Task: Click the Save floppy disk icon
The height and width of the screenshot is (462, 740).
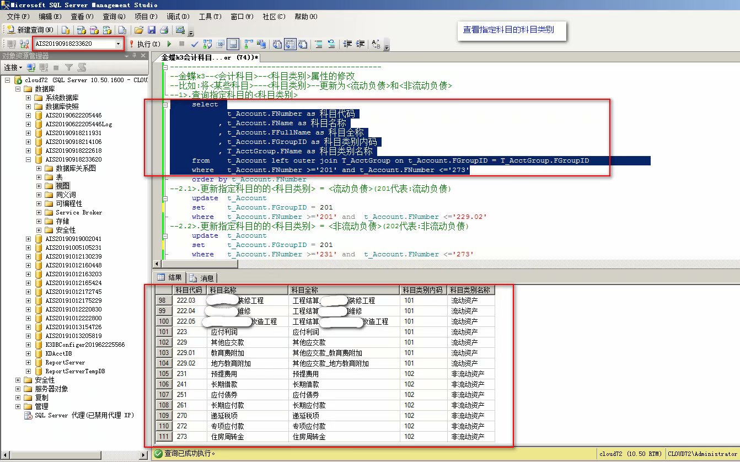Action: tap(151, 30)
